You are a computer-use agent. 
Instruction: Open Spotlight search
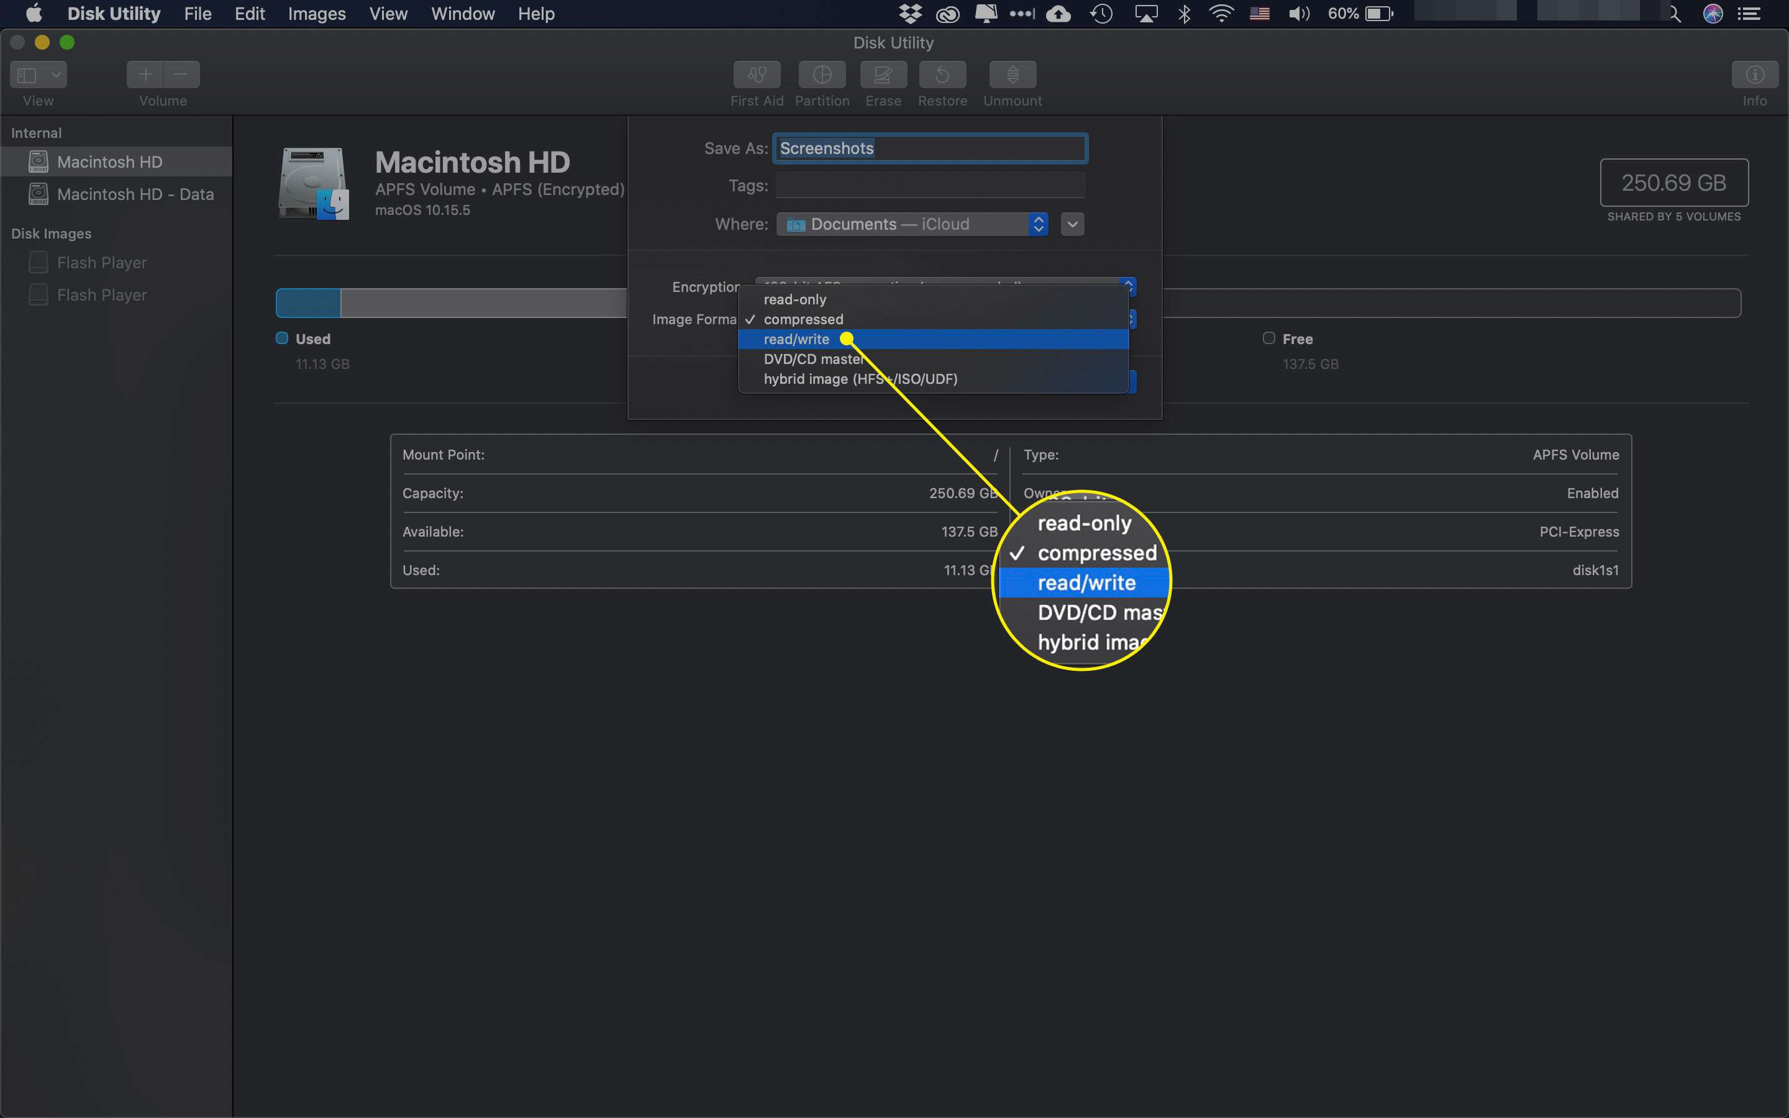[x=1675, y=13]
